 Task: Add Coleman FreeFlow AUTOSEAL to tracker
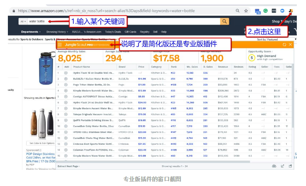pyautogui.click(x=66, y=150)
